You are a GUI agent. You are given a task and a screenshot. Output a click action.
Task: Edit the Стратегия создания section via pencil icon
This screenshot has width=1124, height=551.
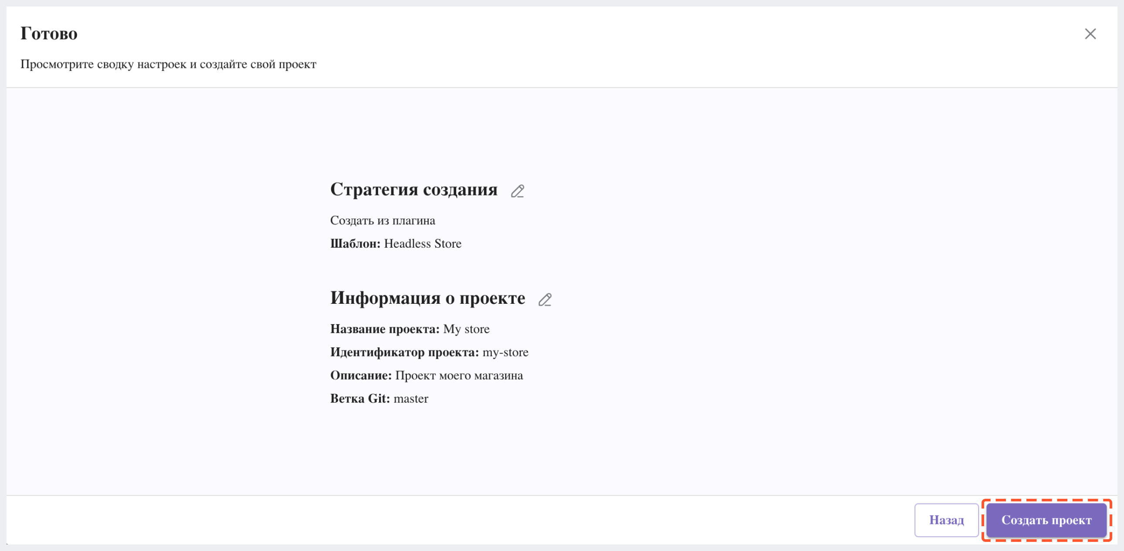click(518, 191)
